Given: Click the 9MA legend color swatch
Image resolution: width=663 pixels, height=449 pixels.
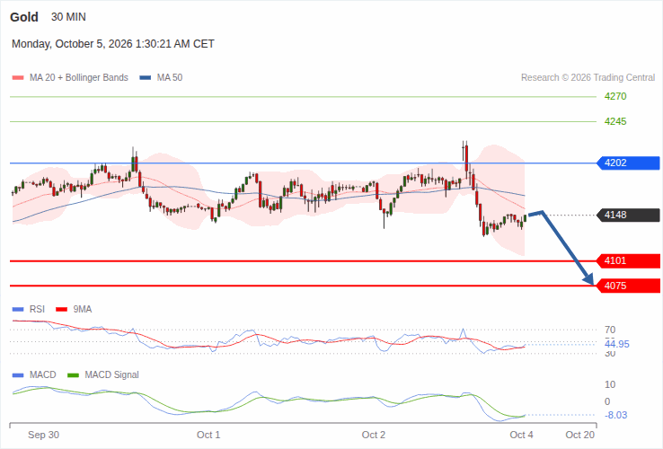Looking at the screenshot, I should point(62,310).
